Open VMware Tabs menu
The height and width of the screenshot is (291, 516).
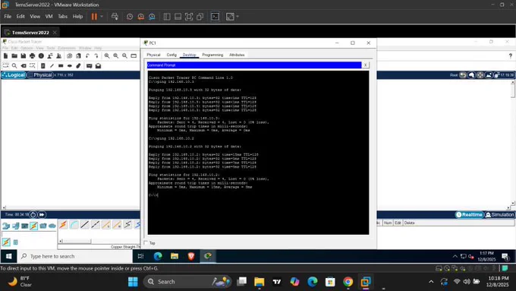click(x=62, y=17)
